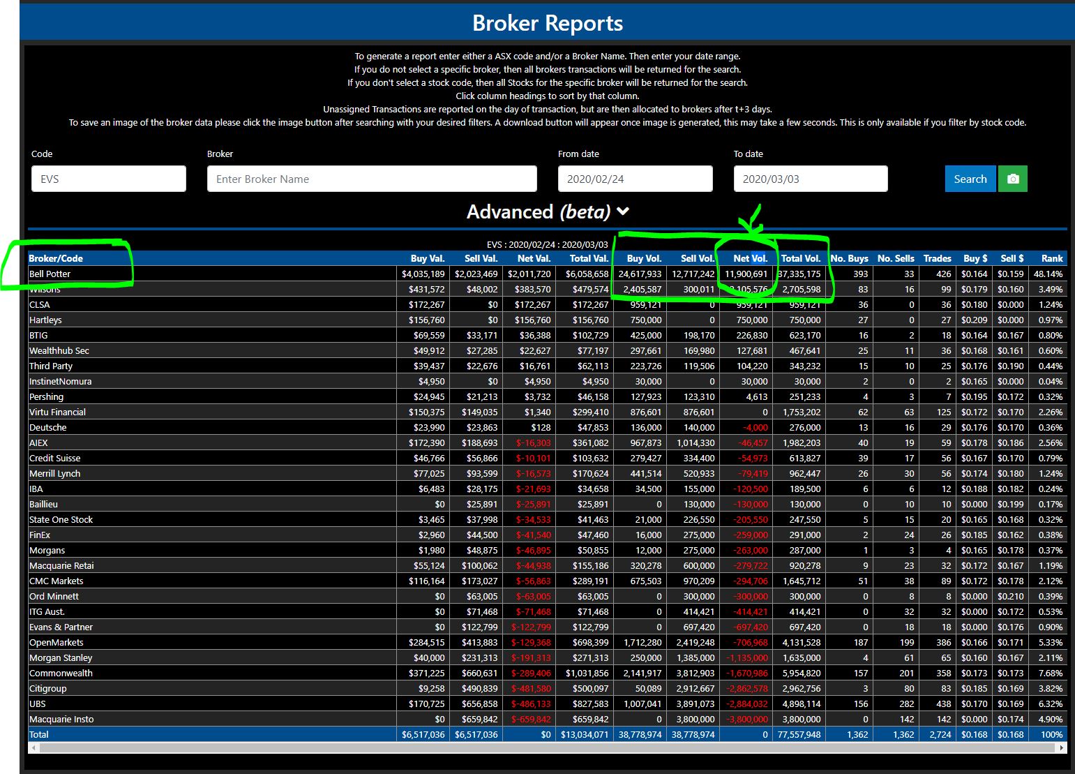Select the Merrill Lynch broker name
Viewport: 1075px width, 774px height.
pyautogui.click(x=54, y=473)
